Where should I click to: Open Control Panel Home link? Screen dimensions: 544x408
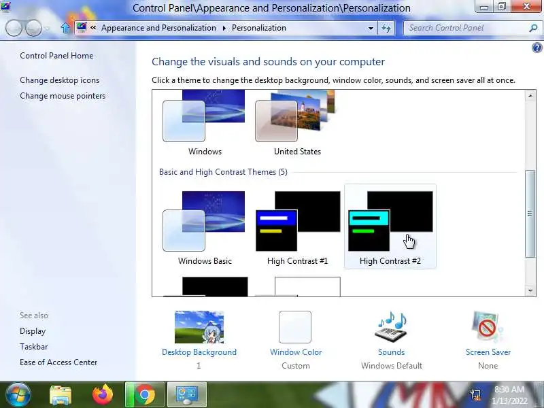(x=56, y=56)
